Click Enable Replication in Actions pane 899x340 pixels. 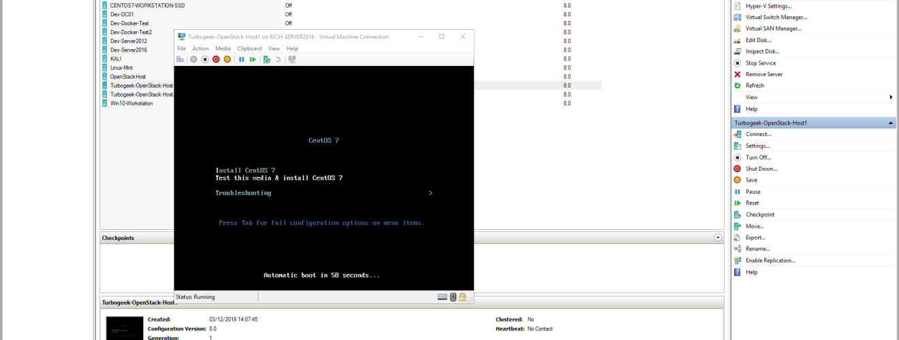click(x=770, y=260)
